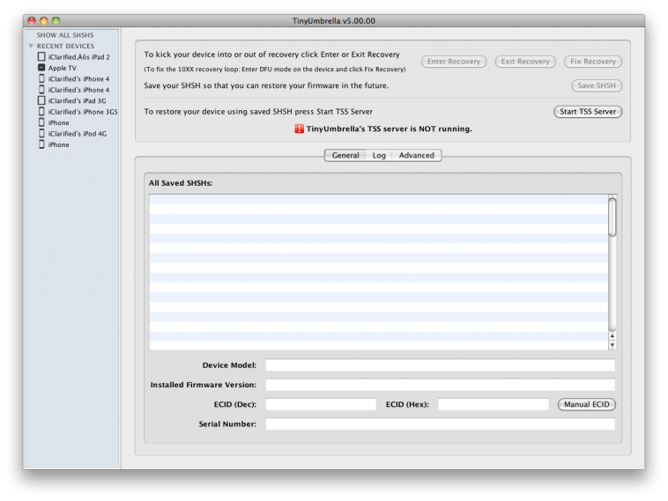The image size is (668, 501).
Task: Click the iPad 2 device icon in sidebar
Action: point(41,56)
